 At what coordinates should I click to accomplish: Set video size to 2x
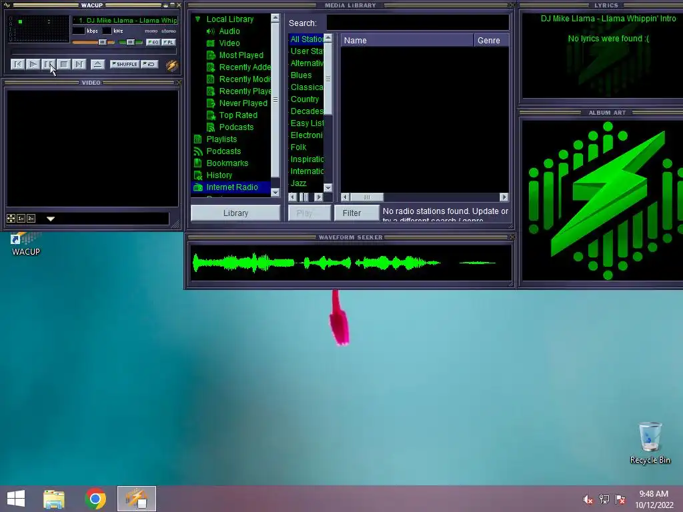[31, 219]
